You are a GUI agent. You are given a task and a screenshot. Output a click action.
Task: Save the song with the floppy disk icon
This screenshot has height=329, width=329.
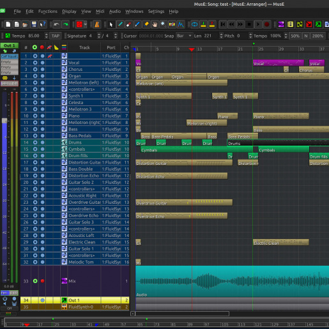(34, 24)
